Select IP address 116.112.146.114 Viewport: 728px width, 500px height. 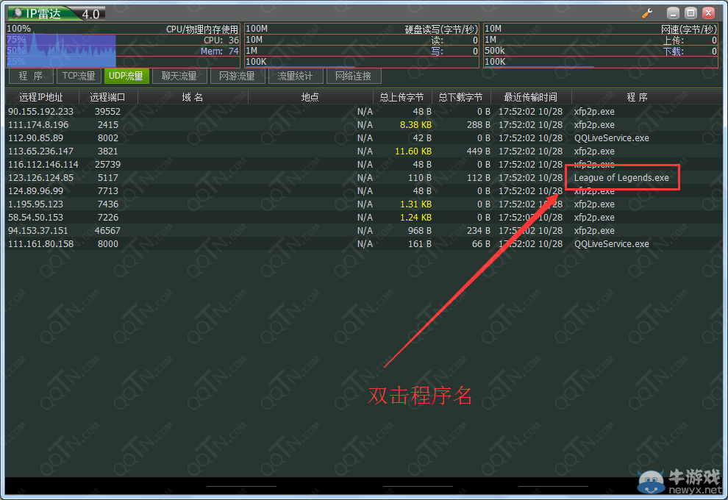tap(43, 165)
